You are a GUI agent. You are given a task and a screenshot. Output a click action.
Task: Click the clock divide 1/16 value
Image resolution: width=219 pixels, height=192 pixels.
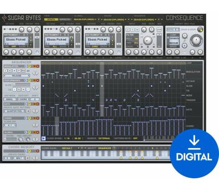coord(67,139)
